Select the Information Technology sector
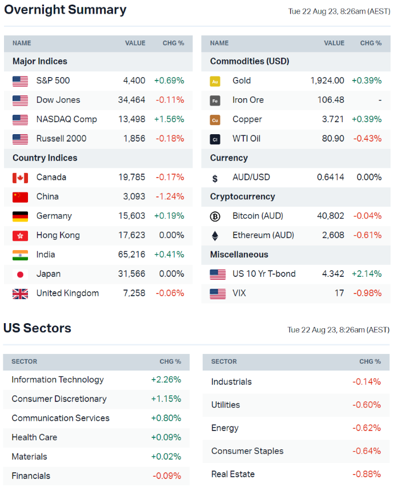This screenshot has width=394, height=487. pos(58,380)
